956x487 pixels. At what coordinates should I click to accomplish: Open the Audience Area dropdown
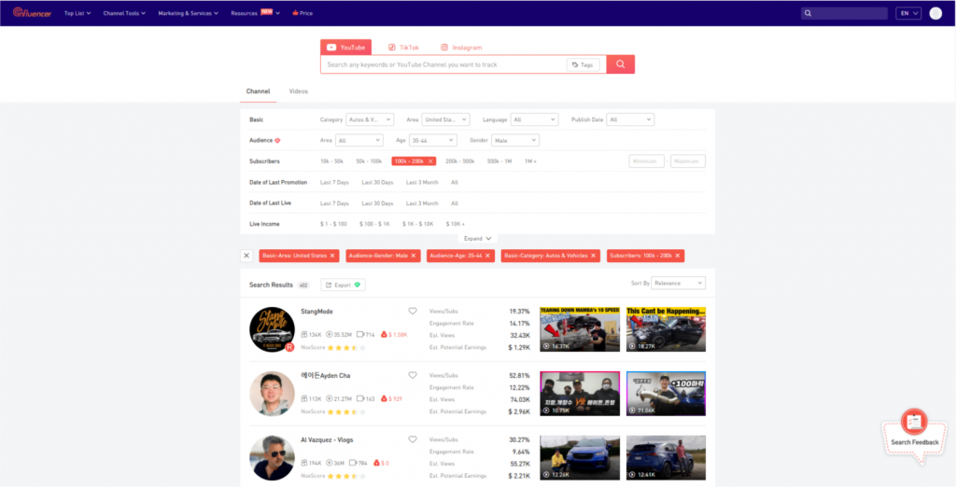coord(359,140)
